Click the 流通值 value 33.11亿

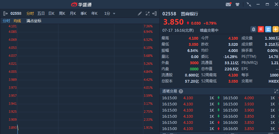(232, 63)
